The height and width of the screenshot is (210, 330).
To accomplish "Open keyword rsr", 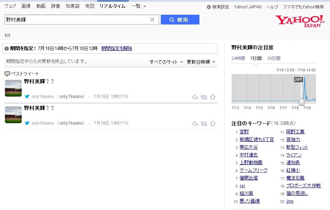I will 242,186.
